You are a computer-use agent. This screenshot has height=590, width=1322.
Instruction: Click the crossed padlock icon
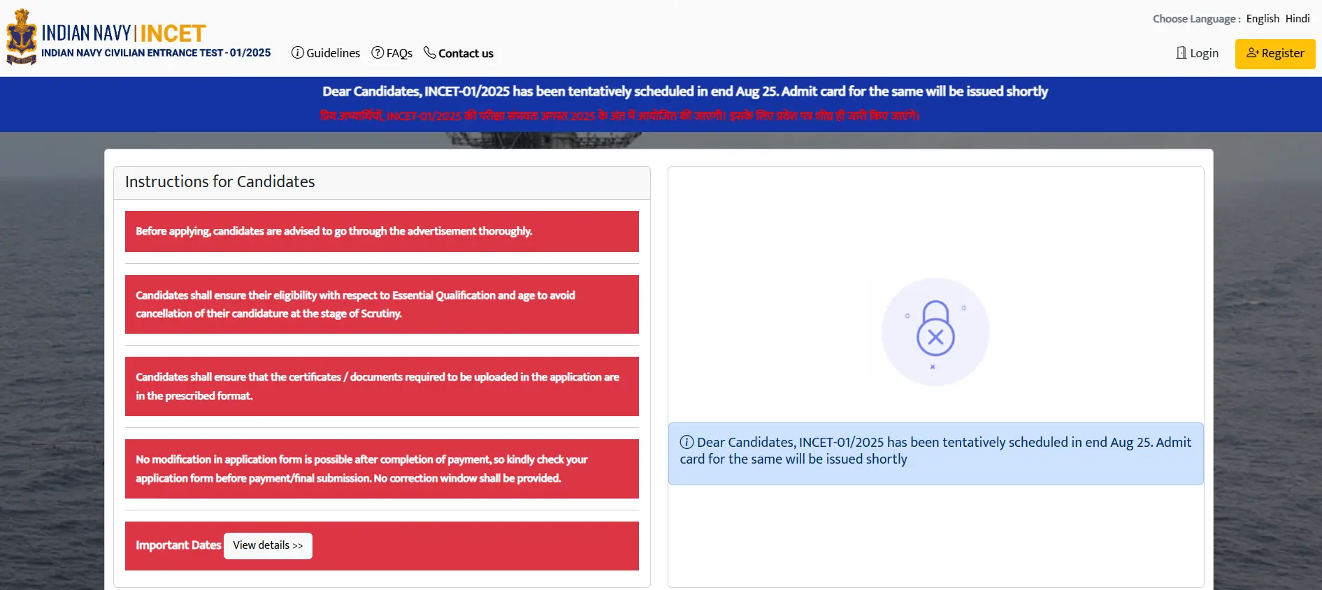point(935,331)
